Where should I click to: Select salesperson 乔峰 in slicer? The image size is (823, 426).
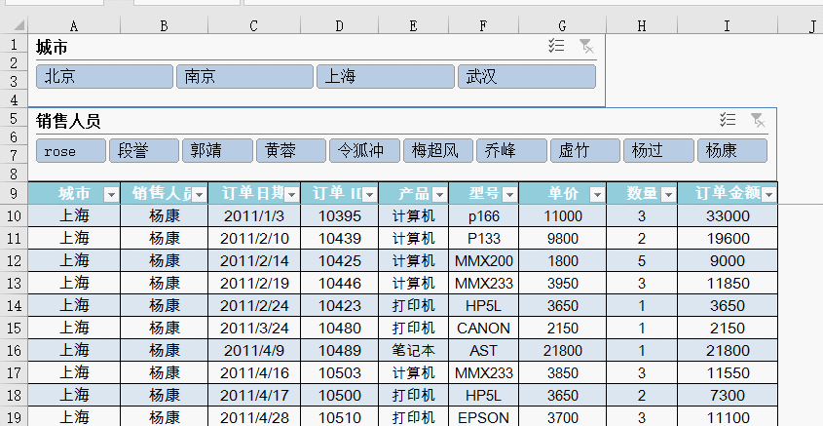pos(511,151)
